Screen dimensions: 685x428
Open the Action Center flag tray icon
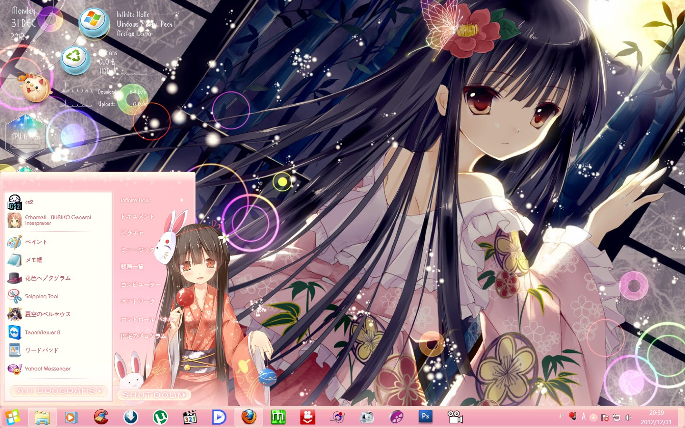click(x=605, y=418)
